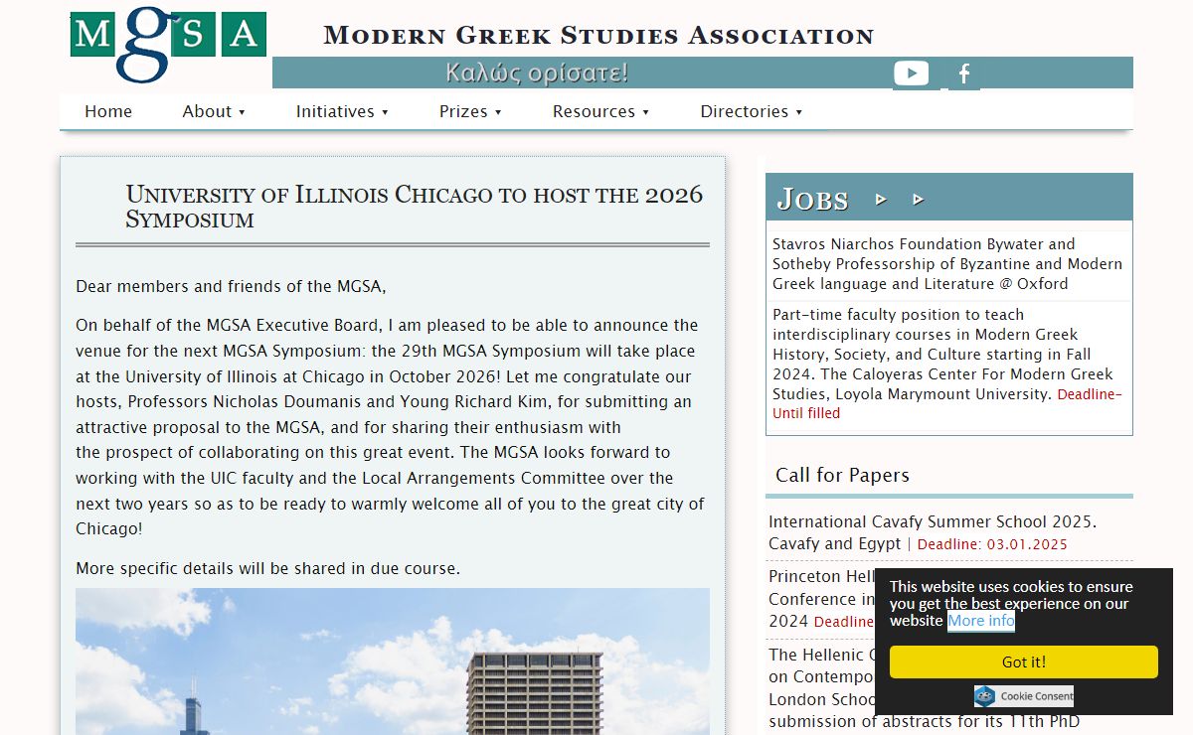This screenshot has height=735, width=1193.
Task: Click the Modern Greek Studies Association title
Action: pos(598,35)
